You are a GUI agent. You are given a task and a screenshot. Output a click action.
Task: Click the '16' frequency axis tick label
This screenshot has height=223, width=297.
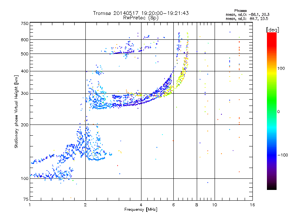point(252,205)
